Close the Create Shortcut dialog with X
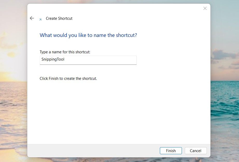Image resolution: width=239 pixels, height=162 pixels. tap(205, 8)
